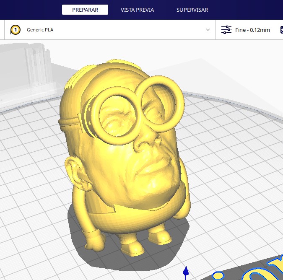Expand the Generic PLA material dropdown
The width and height of the screenshot is (283, 280).
pyautogui.click(x=208, y=30)
